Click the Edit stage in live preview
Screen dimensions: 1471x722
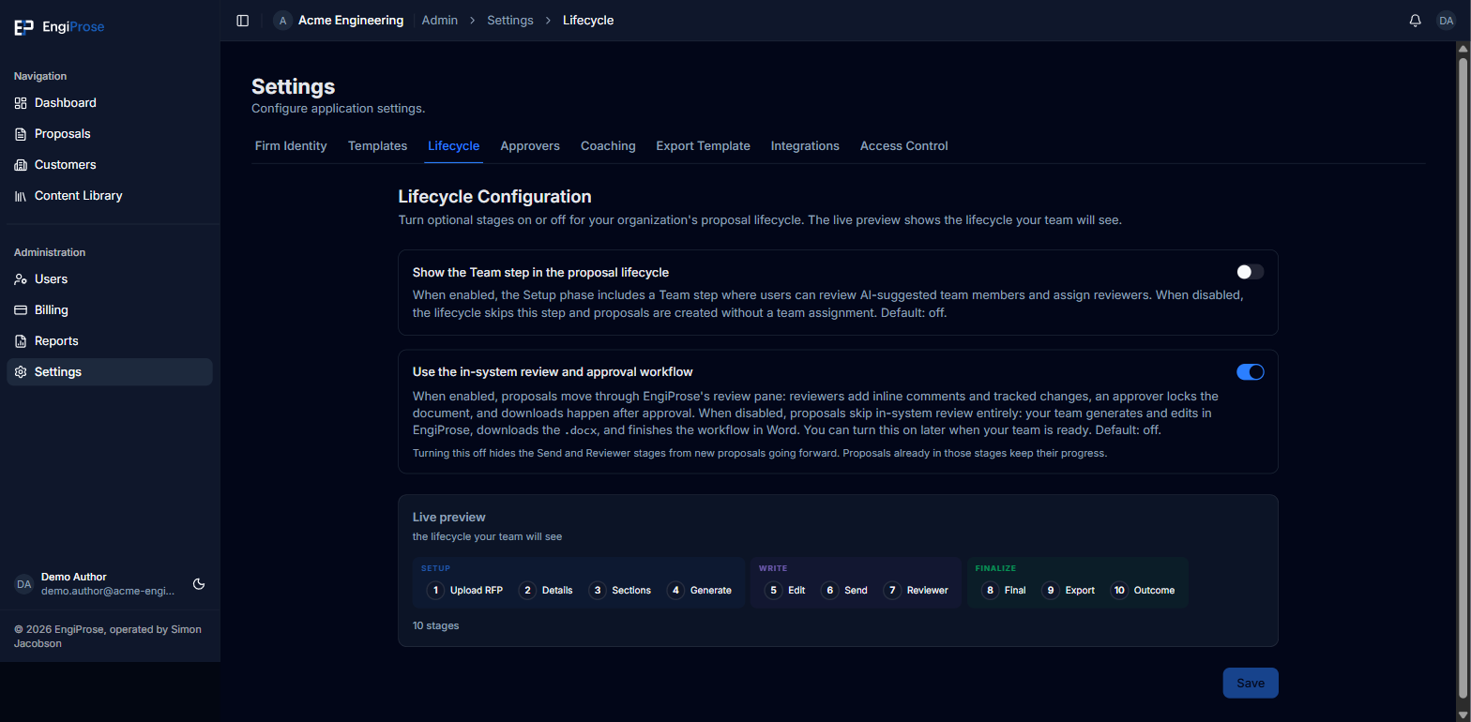click(x=784, y=591)
